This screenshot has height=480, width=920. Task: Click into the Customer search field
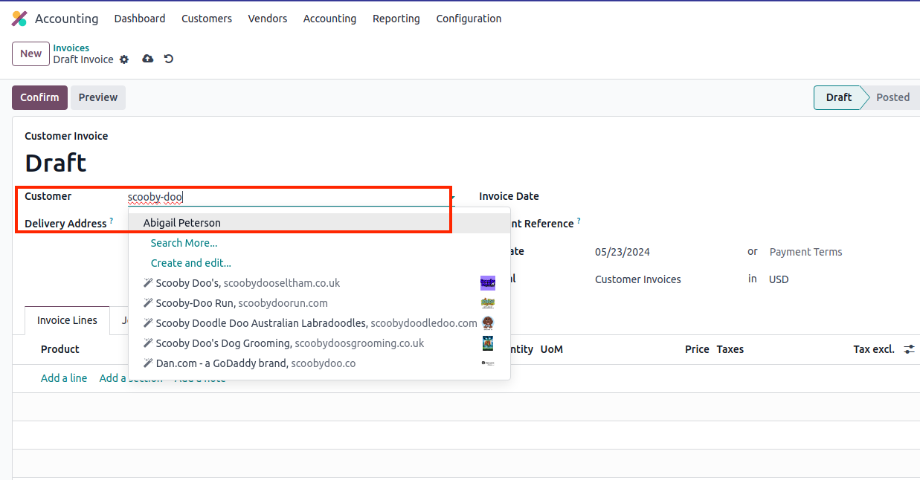pyautogui.click(x=290, y=197)
